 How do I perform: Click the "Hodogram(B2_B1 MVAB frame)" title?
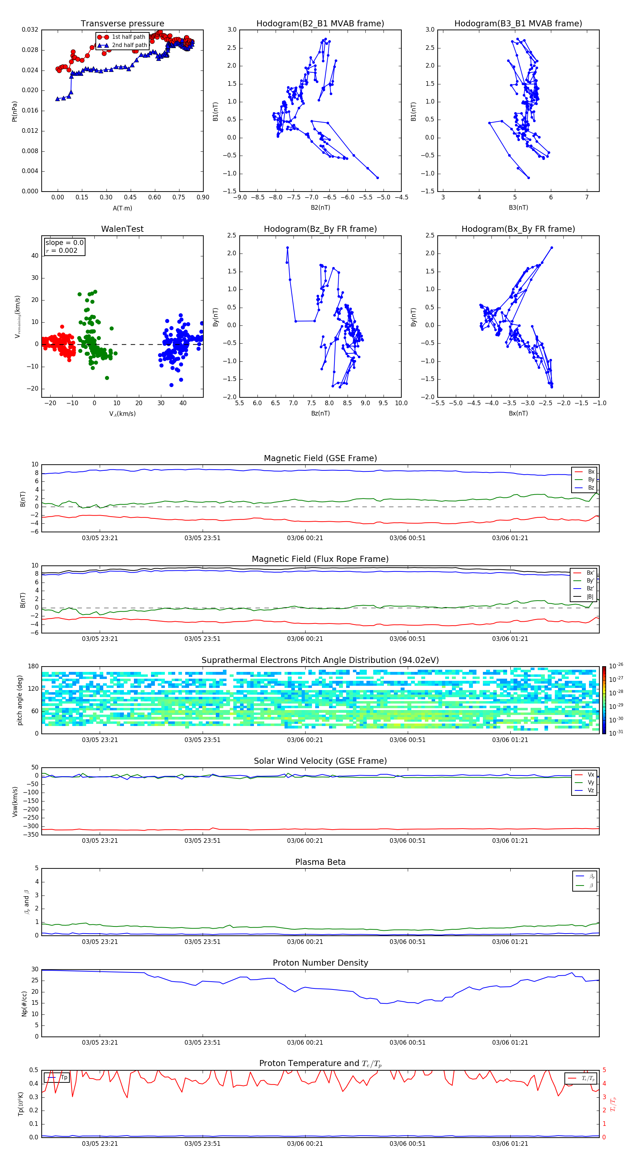pos(320,24)
